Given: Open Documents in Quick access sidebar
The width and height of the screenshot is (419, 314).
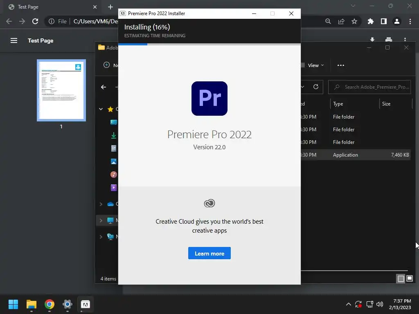Looking at the screenshot, I should (114, 148).
